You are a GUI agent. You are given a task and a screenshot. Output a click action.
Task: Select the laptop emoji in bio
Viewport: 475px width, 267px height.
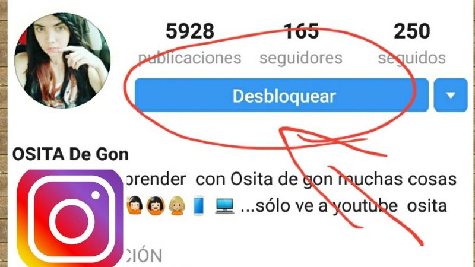coord(224,206)
